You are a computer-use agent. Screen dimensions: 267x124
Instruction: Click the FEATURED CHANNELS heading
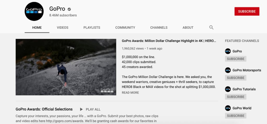242,41
